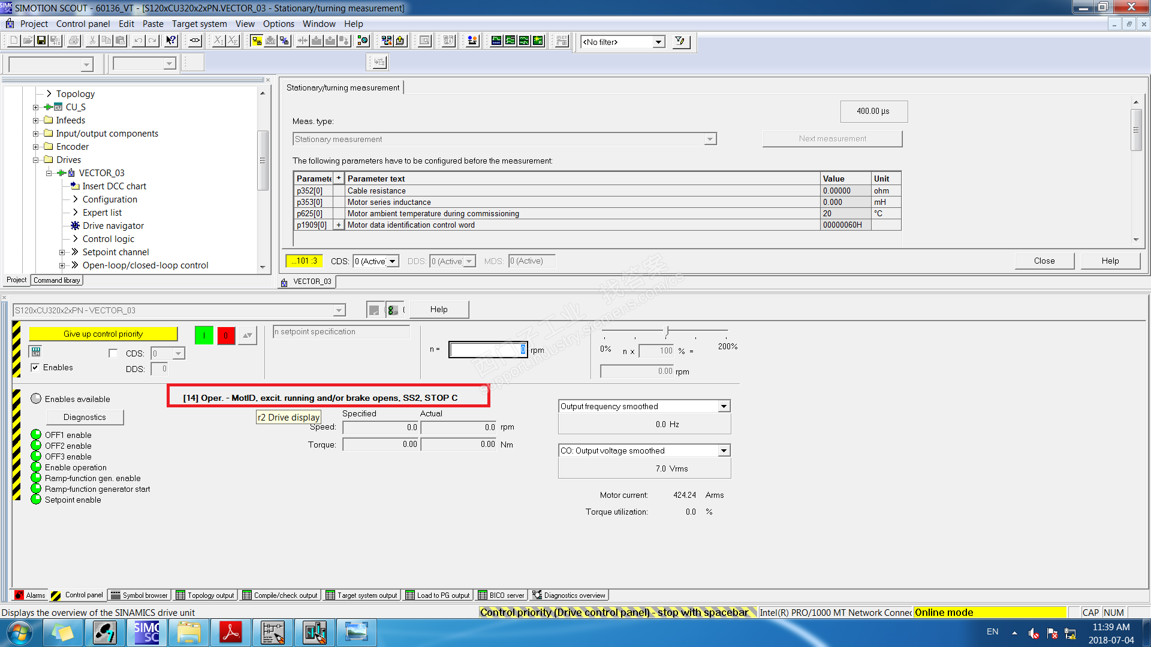Click the Save project toolbar icon
The image size is (1151, 647).
41,41
